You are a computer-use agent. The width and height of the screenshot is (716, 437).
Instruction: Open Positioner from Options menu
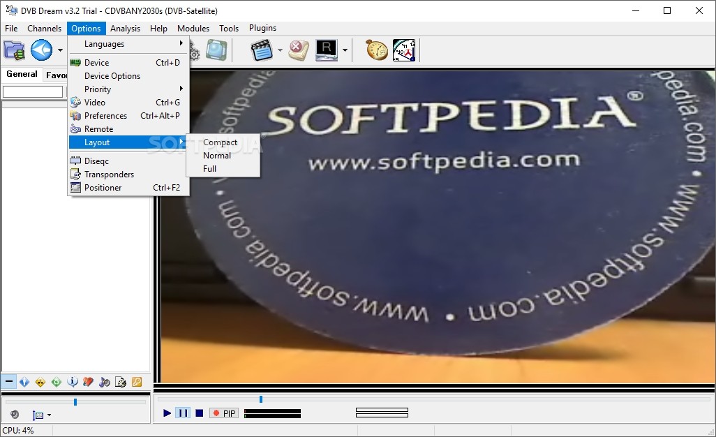point(128,187)
